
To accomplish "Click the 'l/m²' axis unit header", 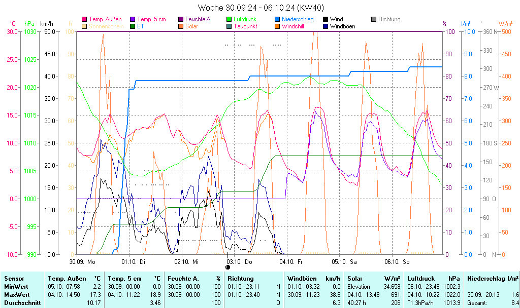I will pos(466,24).
